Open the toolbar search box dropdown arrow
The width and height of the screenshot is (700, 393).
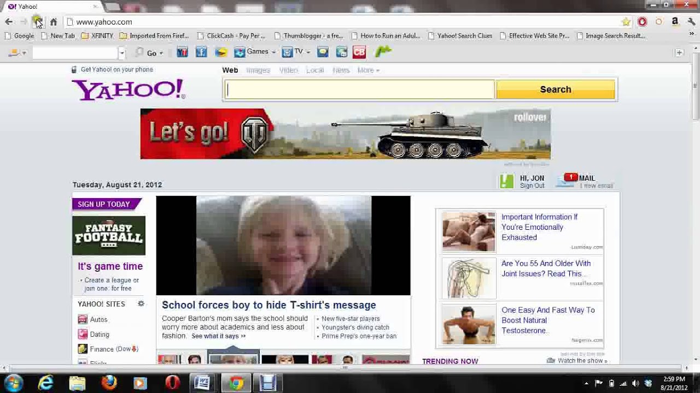[x=122, y=53]
